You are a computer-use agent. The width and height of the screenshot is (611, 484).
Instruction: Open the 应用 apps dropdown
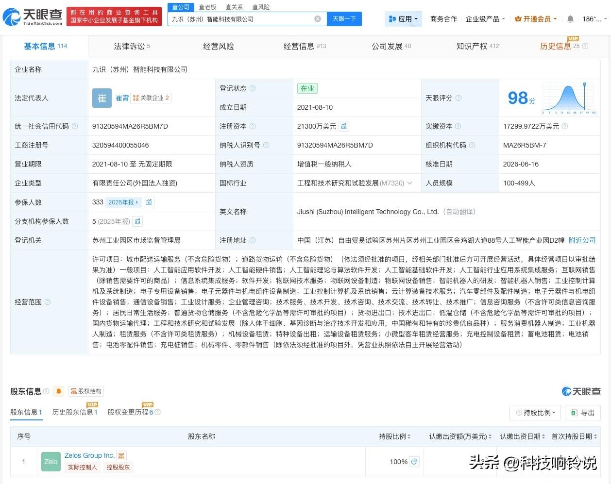click(x=403, y=19)
